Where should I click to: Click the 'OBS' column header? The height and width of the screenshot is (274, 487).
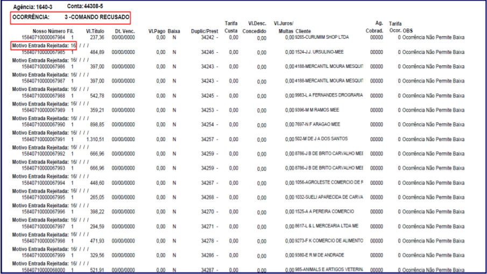coord(408,31)
